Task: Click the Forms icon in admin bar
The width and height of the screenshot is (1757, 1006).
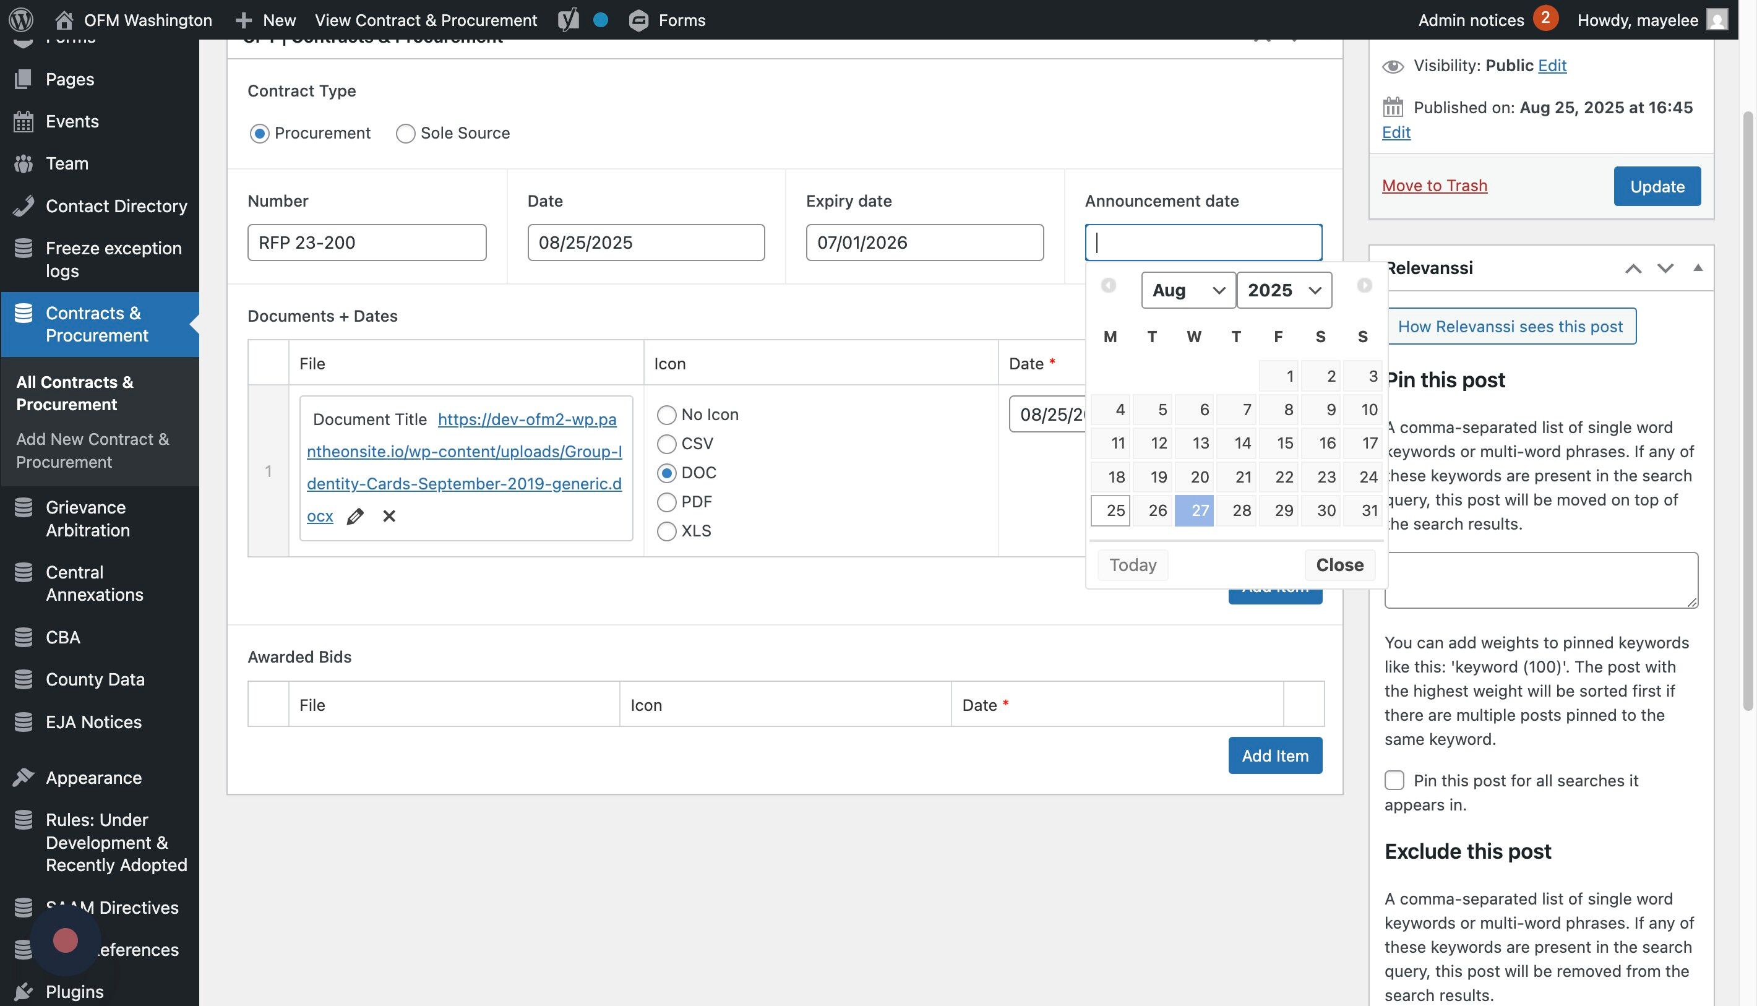Action: point(638,20)
